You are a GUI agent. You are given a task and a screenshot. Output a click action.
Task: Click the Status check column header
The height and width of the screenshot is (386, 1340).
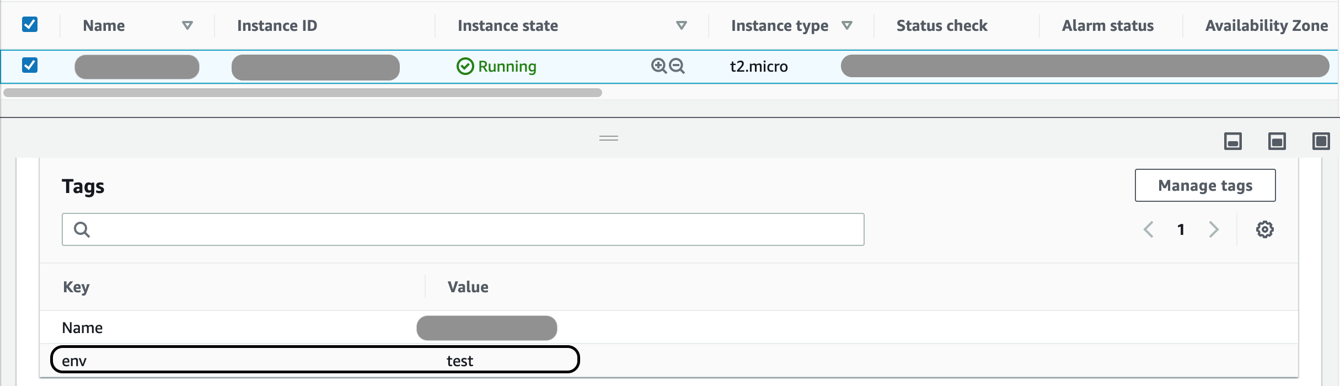tap(941, 25)
